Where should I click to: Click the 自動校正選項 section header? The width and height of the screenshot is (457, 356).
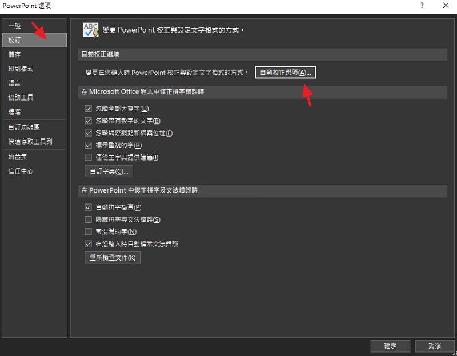262,54
